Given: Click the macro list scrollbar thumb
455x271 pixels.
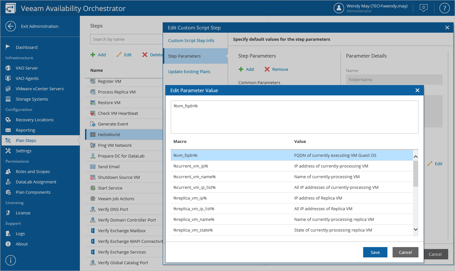Looking at the screenshot, I should 416,173.
